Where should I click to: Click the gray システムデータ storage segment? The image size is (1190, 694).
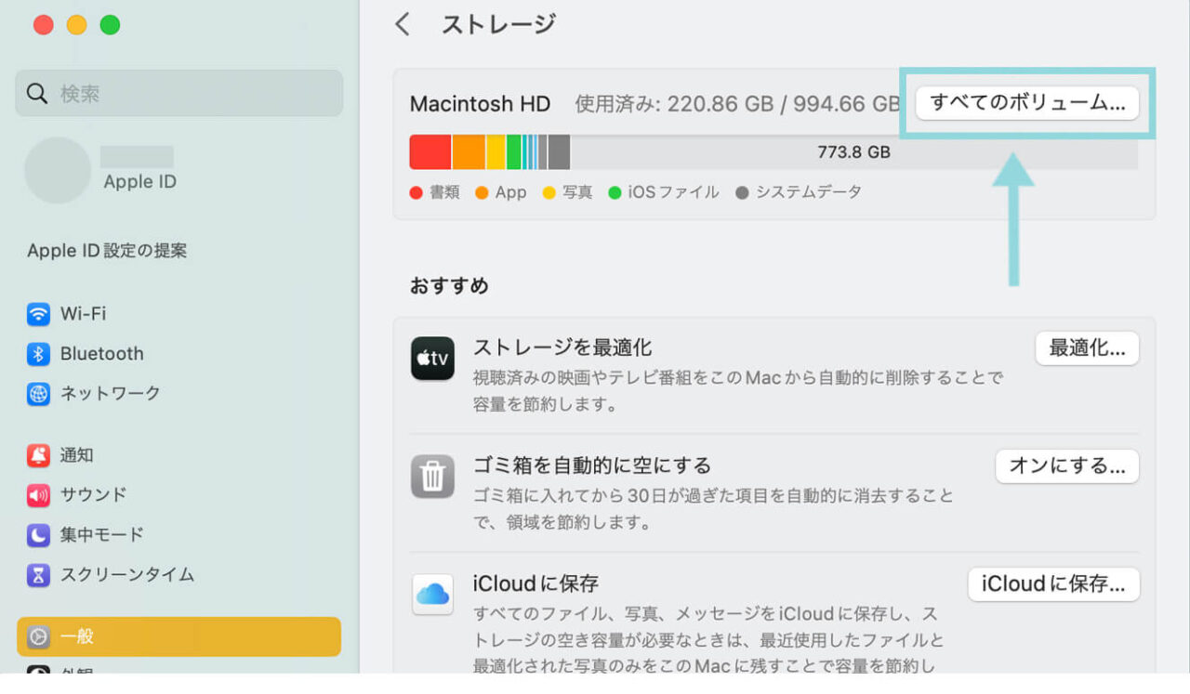coord(559,151)
